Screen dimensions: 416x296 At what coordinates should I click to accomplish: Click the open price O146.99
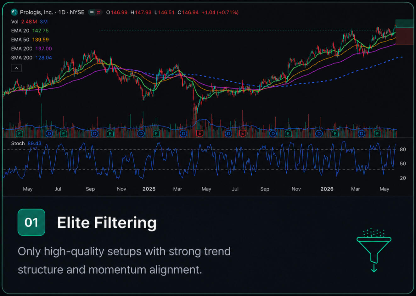pos(117,12)
